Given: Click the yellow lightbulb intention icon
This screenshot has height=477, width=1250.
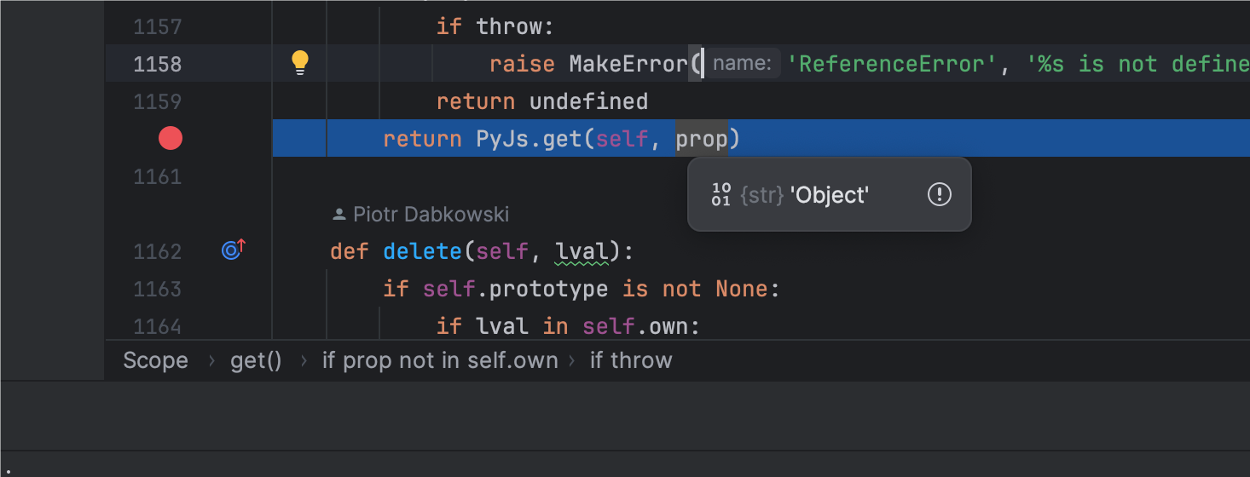Looking at the screenshot, I should (299, 63).
